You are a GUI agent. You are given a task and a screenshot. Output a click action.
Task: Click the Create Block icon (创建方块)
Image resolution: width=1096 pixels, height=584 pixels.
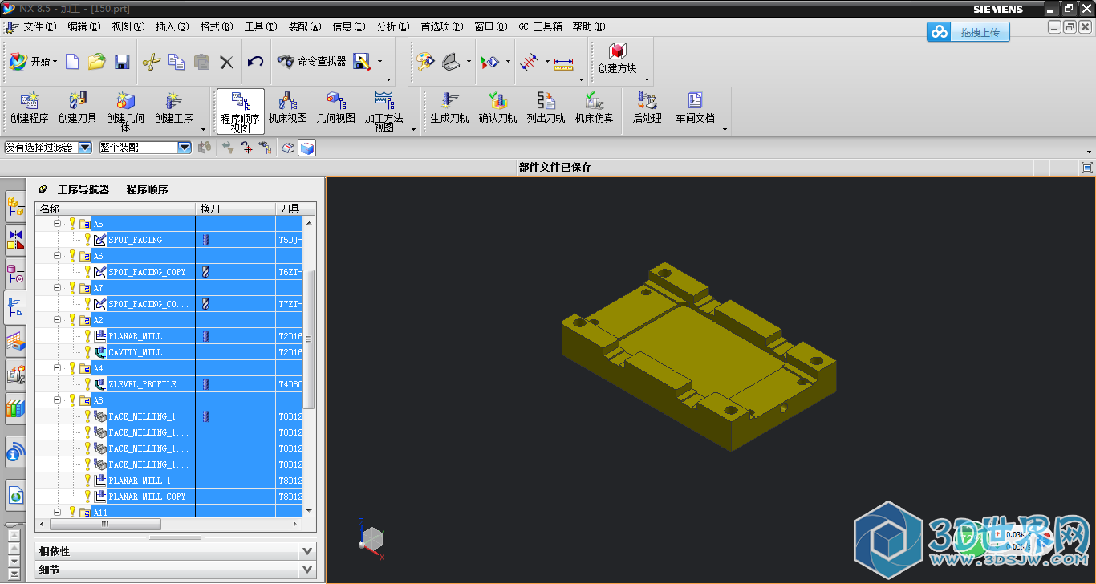(617, 59)
